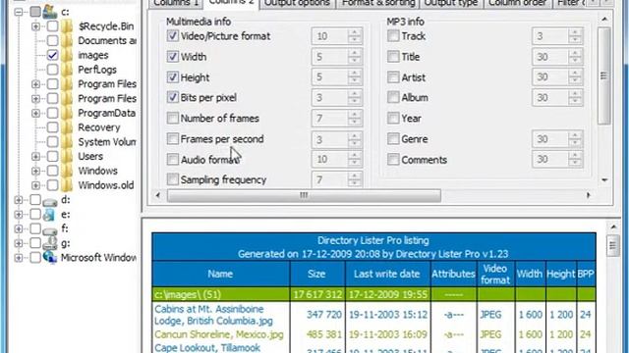629x353 pixels.
Task: Select the System Volume folder in tree
Action: (x=107, y=142)
